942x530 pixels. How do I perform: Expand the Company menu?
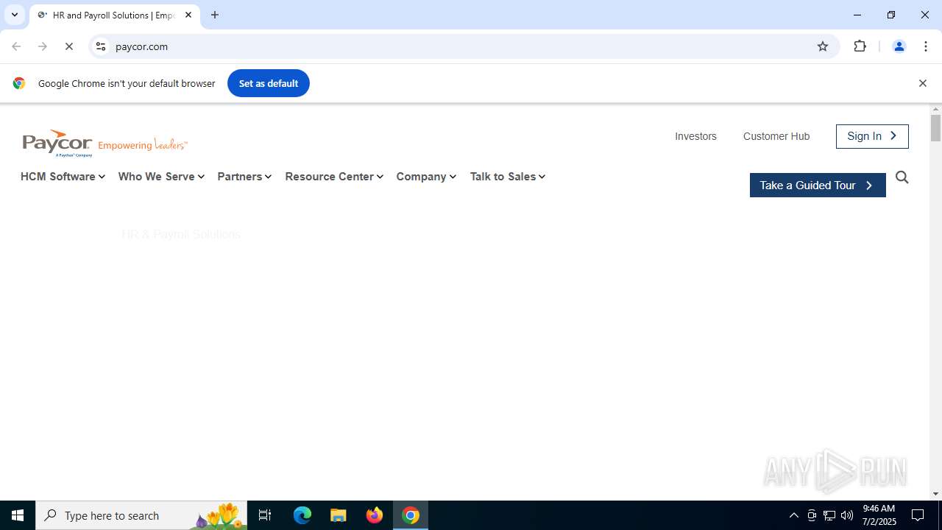[426, 177]
